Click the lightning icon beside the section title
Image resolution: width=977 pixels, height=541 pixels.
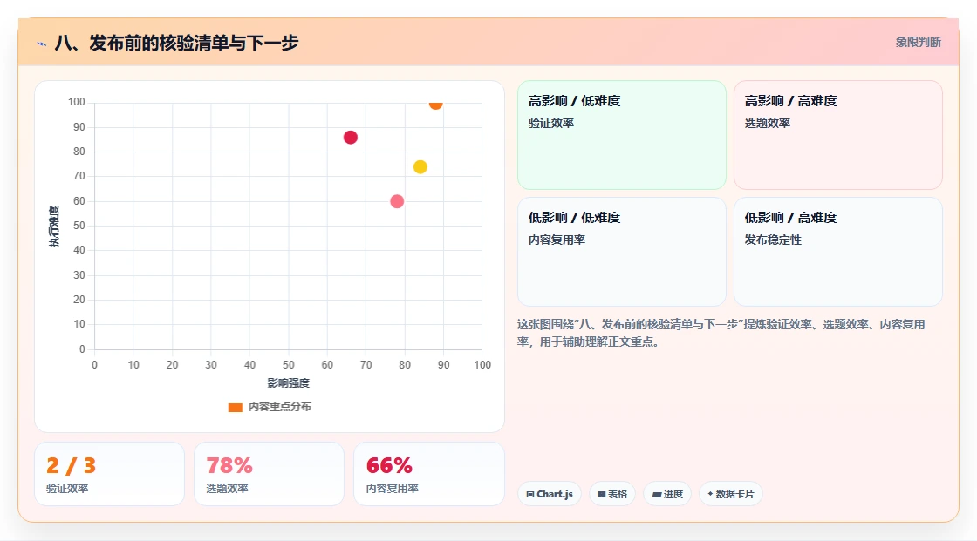pos(41,44)
